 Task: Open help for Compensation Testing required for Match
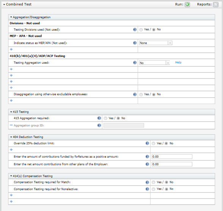click(x=147, y=182)
